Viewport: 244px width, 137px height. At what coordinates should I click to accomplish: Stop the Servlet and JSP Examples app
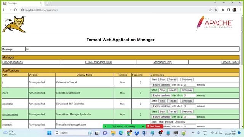[162, 101]
